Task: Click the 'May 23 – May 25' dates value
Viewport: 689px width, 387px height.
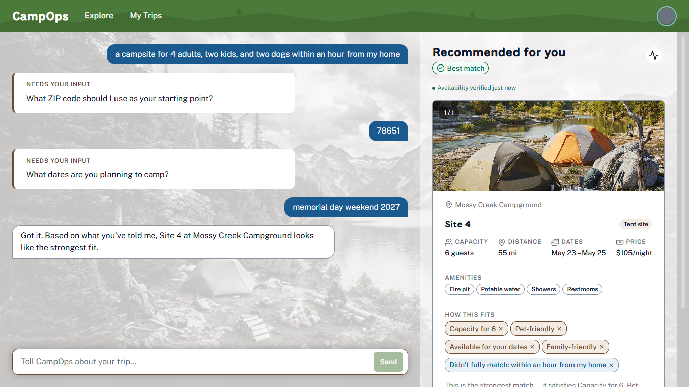Action: click(579, 253)
